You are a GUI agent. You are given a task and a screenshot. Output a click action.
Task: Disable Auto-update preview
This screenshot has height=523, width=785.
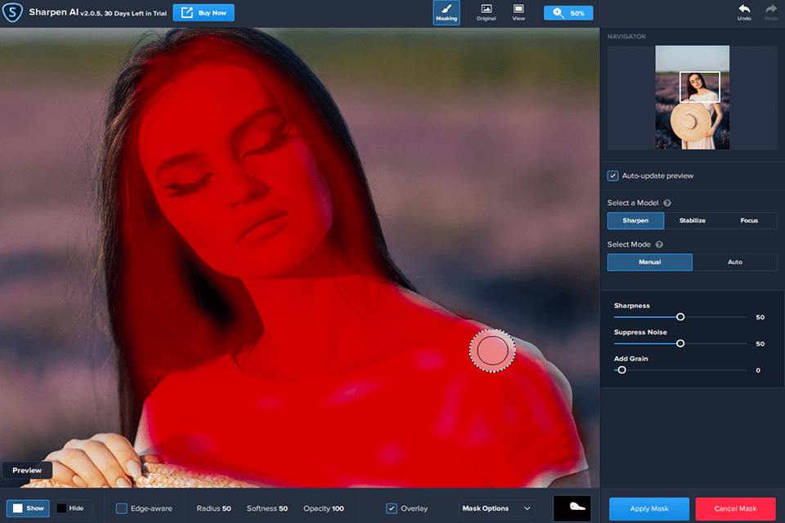coord(612,175)
